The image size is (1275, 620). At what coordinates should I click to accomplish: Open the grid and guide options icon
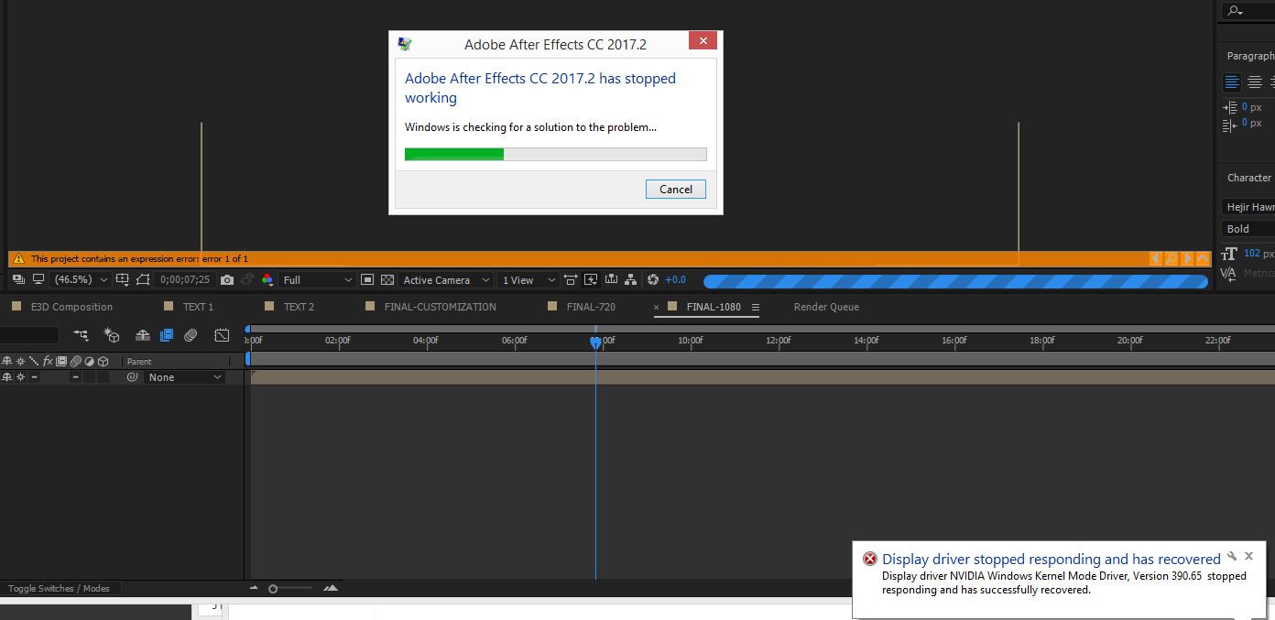pyautogui.click(x=122, y=279)
